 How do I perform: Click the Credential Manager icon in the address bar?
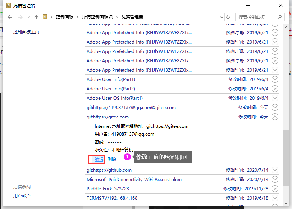point(45,17)
